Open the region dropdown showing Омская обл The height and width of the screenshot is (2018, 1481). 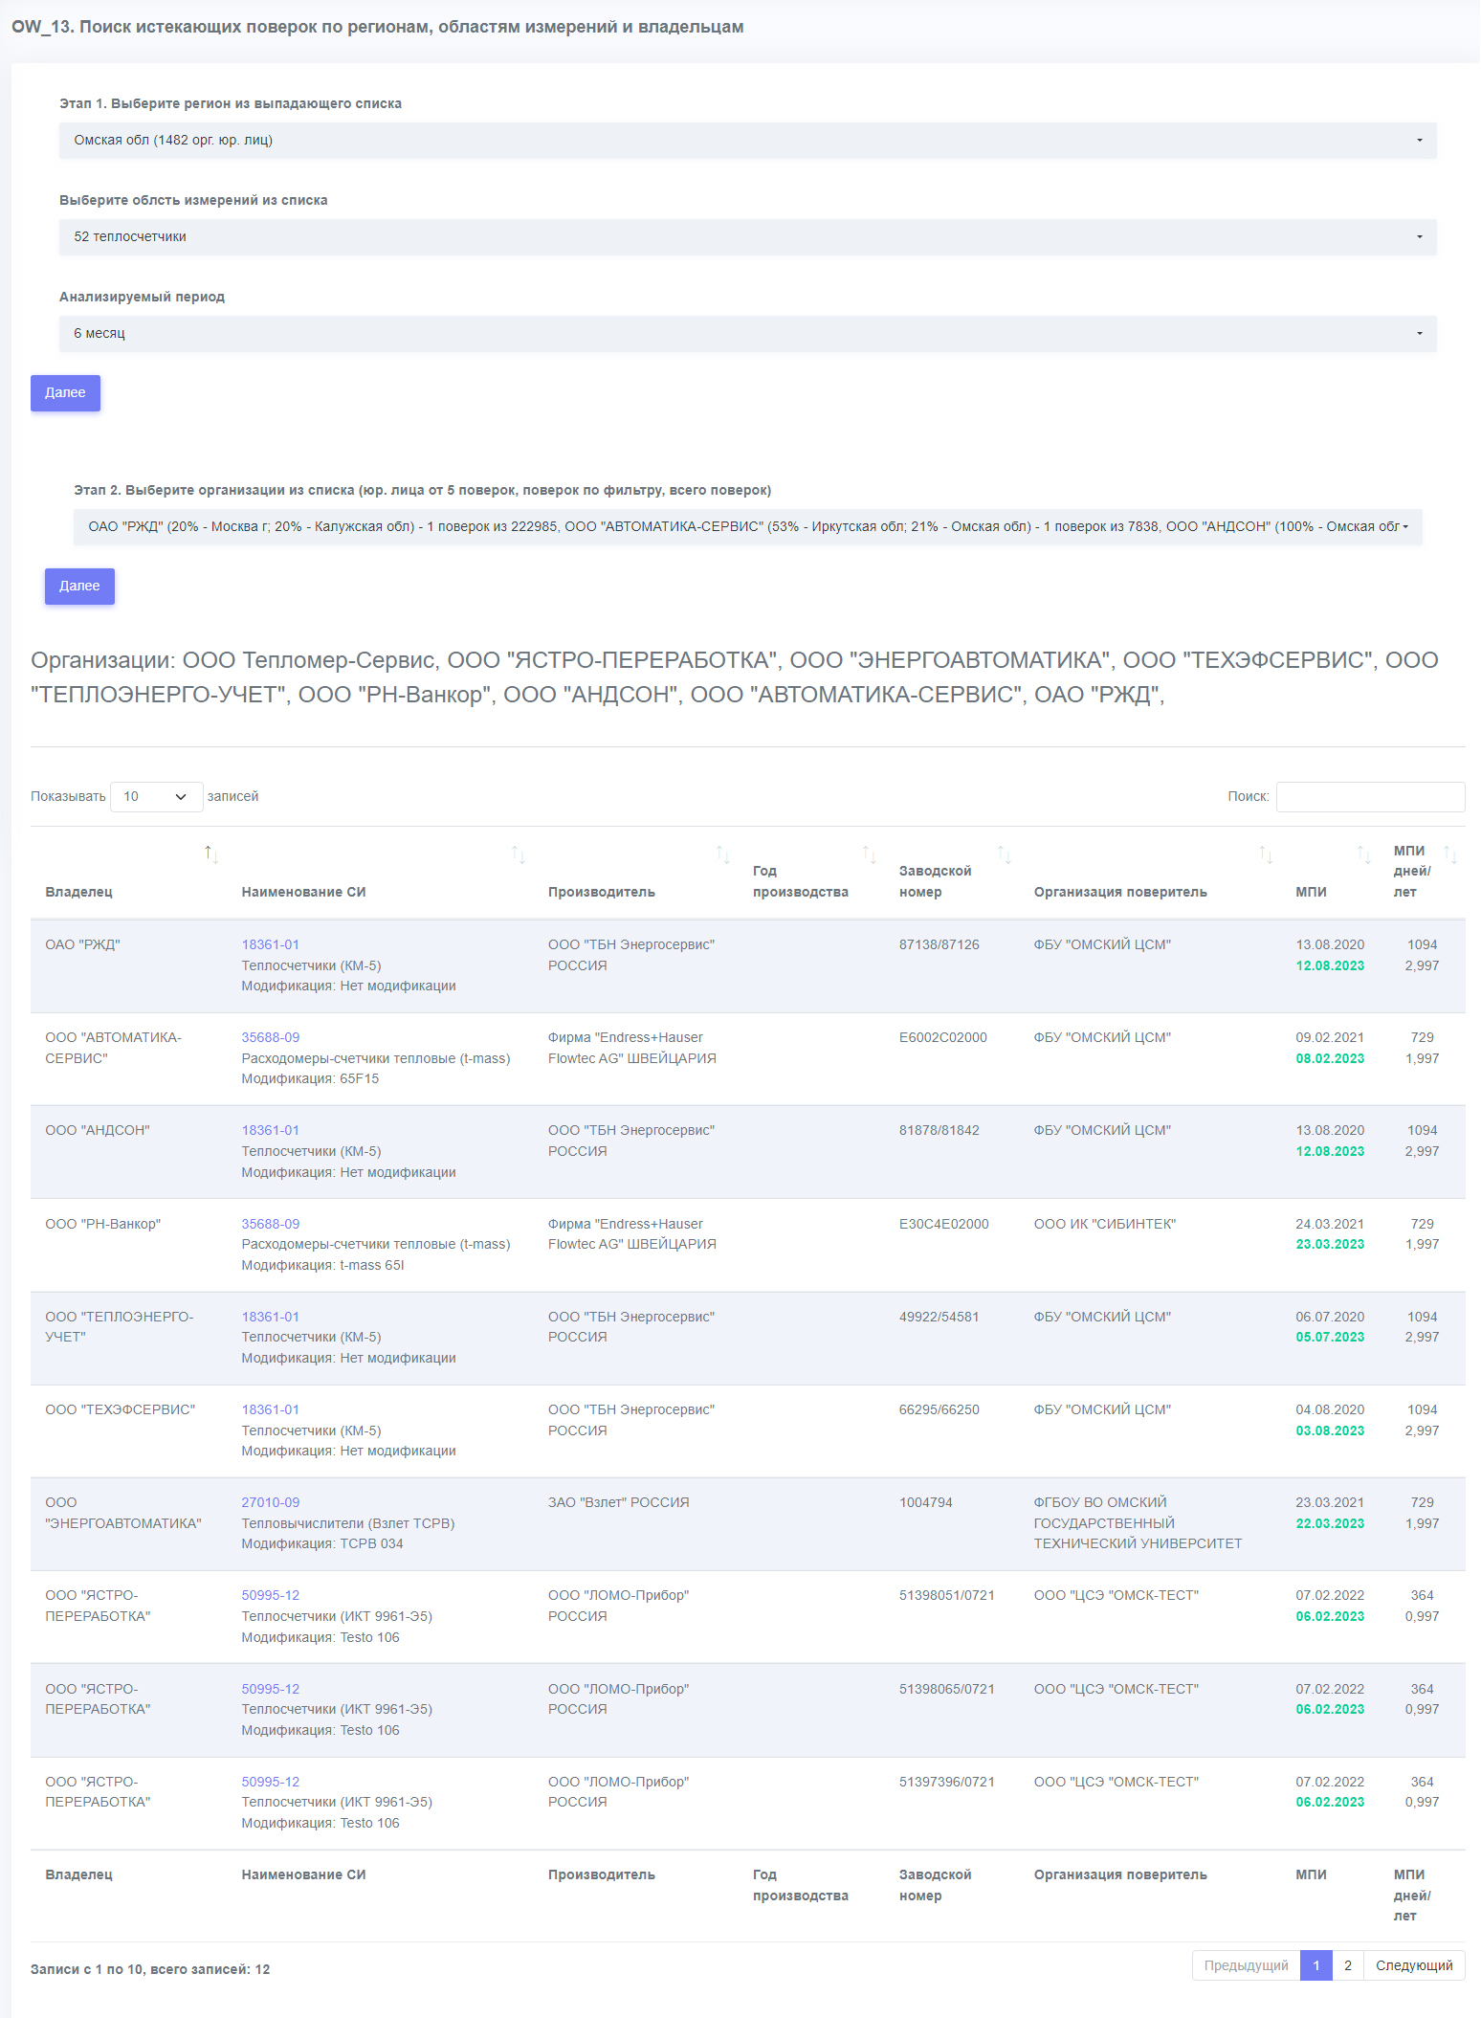pos(747,141)
